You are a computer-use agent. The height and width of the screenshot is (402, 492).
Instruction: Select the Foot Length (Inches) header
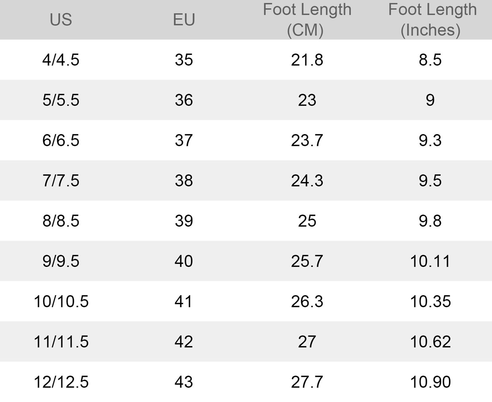(x=432, y=20)
